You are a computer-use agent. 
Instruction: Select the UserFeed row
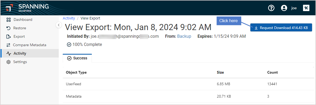188,84
